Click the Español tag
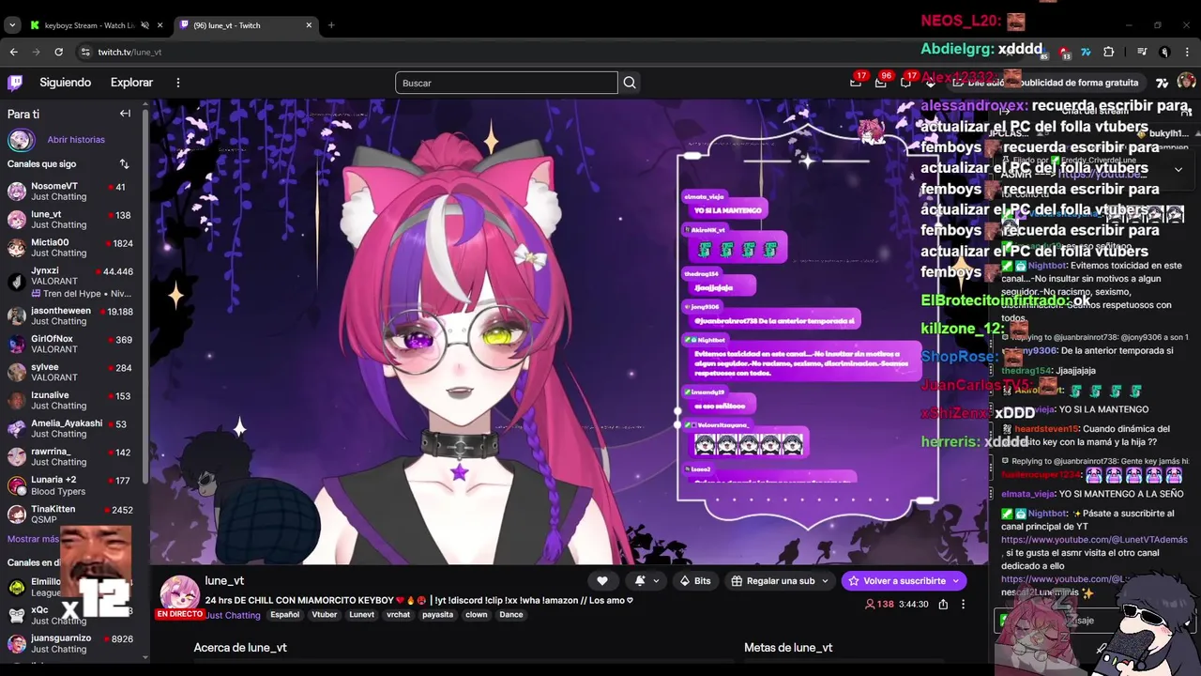This screenshot has width=1201, height=676. 285,615
